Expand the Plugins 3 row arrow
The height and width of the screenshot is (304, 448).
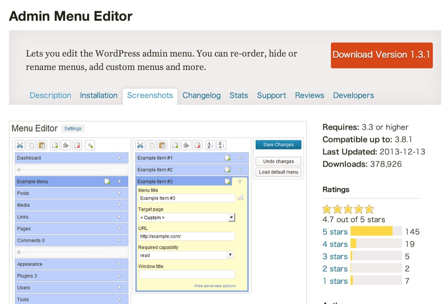point(120,276)
